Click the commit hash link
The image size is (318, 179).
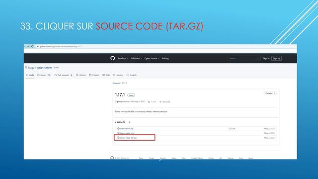[166, 101]
